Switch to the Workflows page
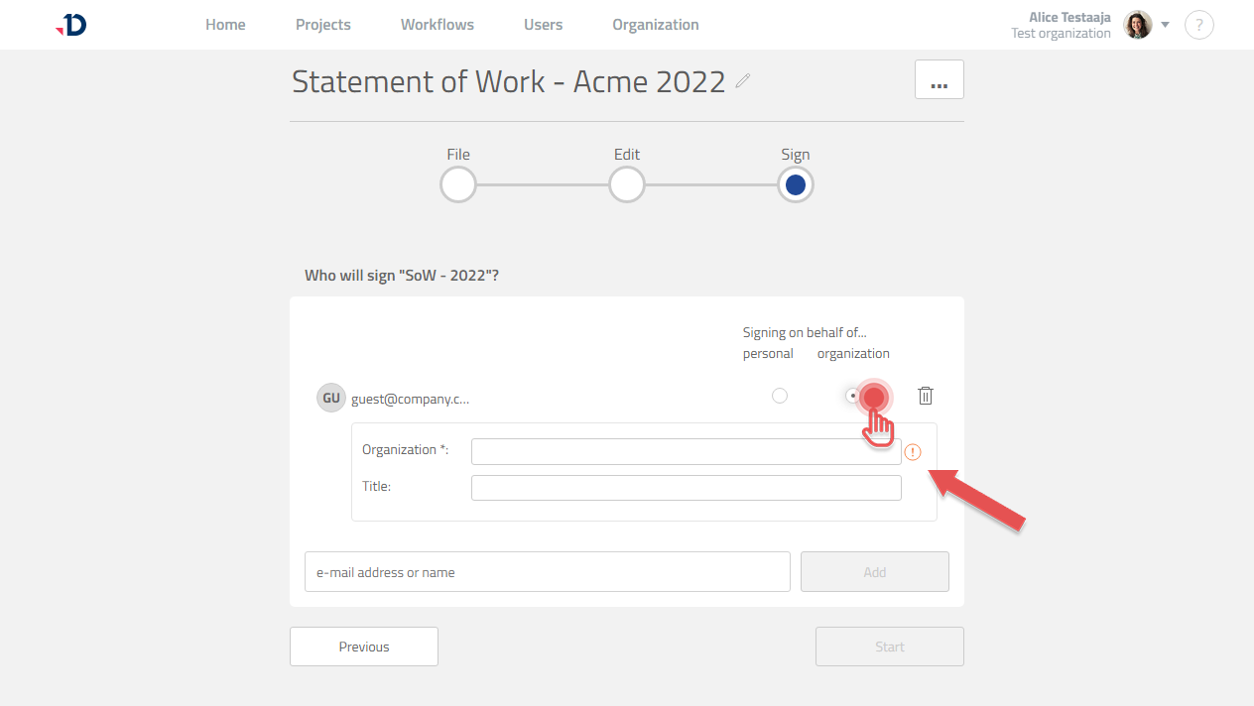This screenshot has width=1254, height=706. (437, 24)
